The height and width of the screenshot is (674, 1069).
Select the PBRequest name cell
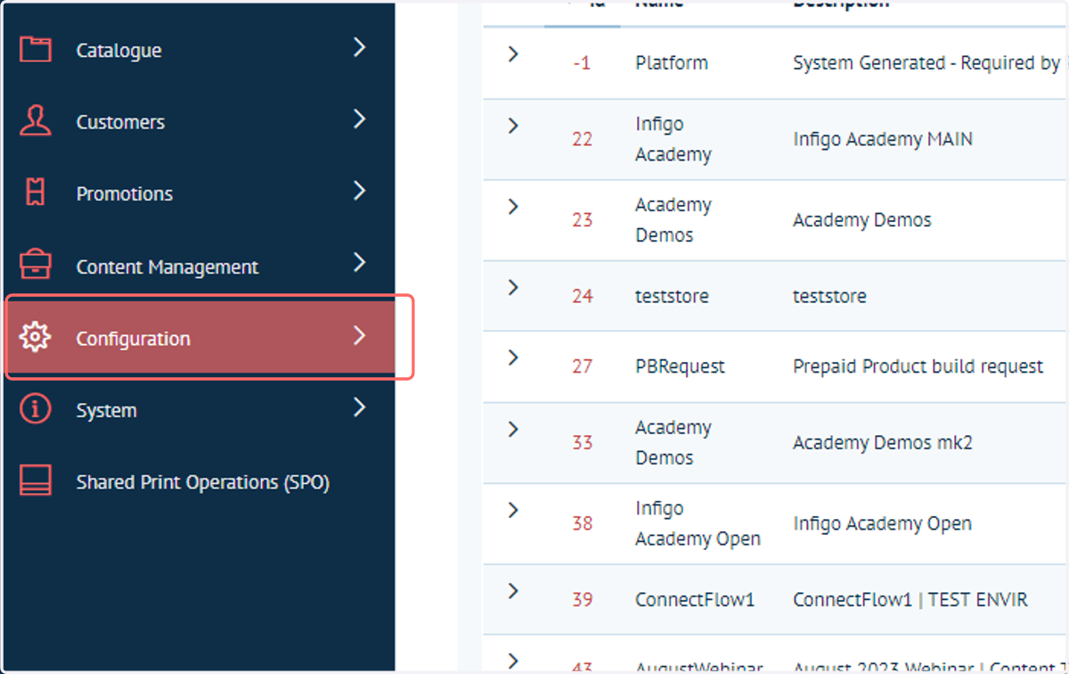(x=680, y=366)
